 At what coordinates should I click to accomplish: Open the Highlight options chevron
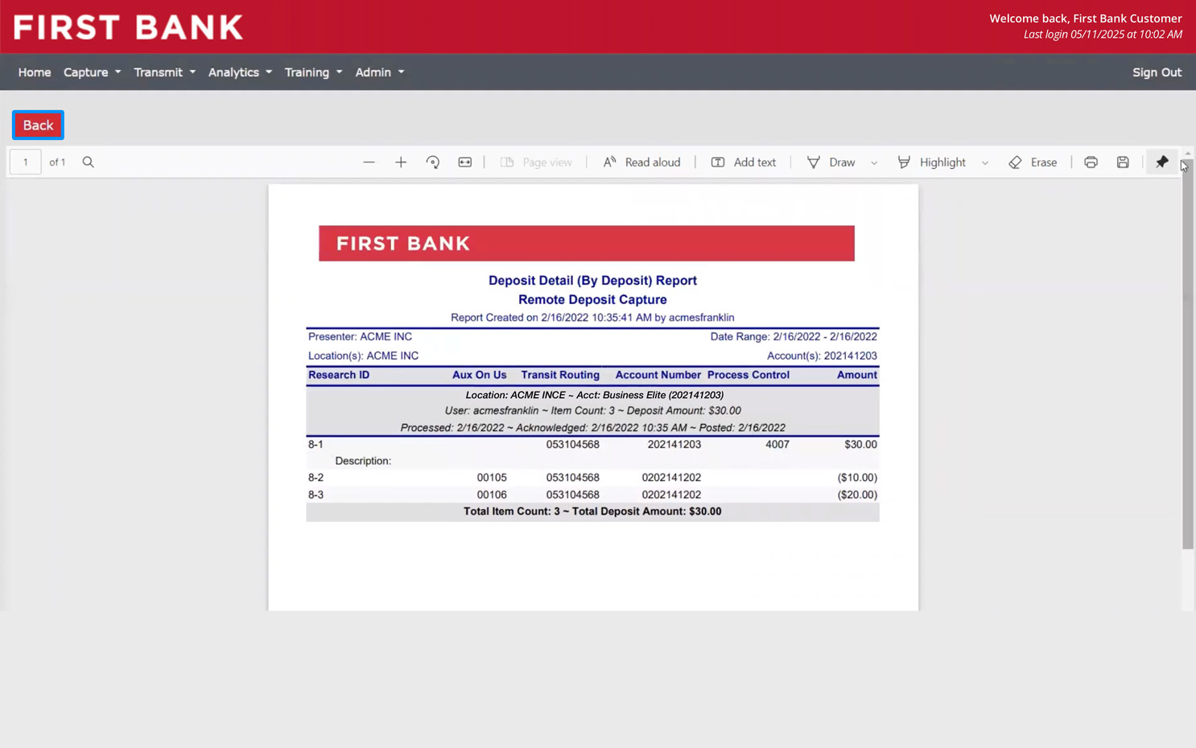coord(985,162)
